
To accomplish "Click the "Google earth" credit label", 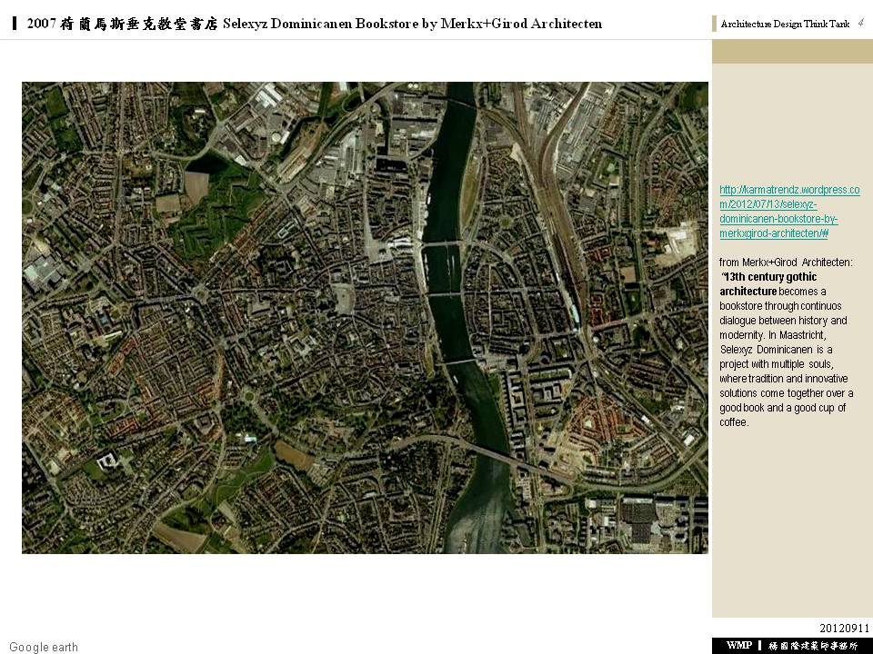I will coord(44,647).
